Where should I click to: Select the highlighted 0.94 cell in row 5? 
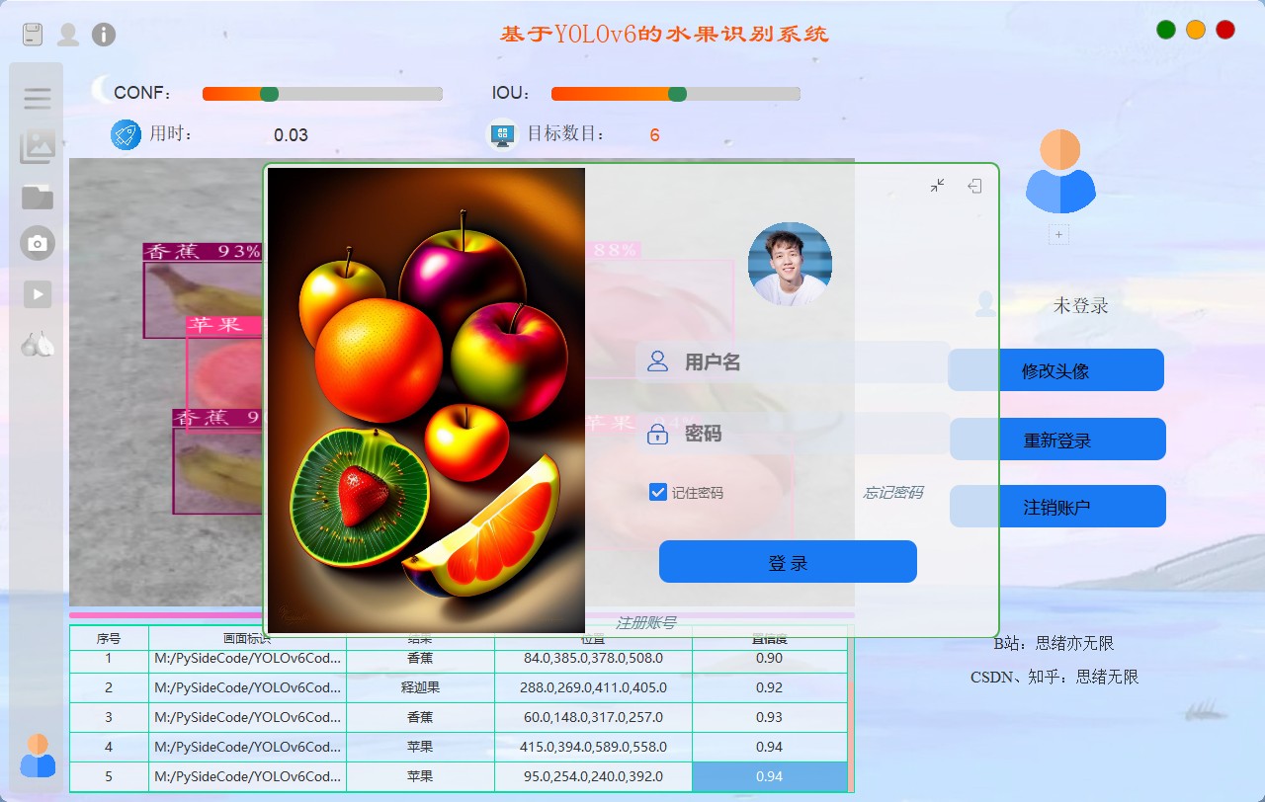click(x=770, y=776)
